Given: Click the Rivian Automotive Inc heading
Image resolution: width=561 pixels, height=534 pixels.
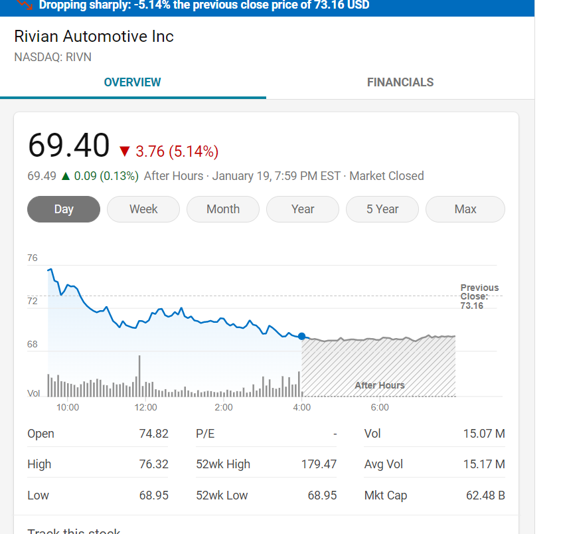Looking at the screenshot, I should point(94,37).
